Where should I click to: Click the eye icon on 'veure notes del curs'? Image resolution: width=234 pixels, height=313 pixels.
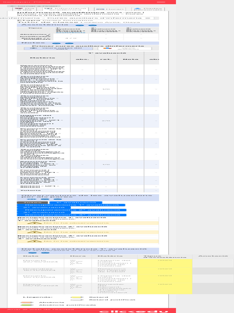tap(34, 48)
